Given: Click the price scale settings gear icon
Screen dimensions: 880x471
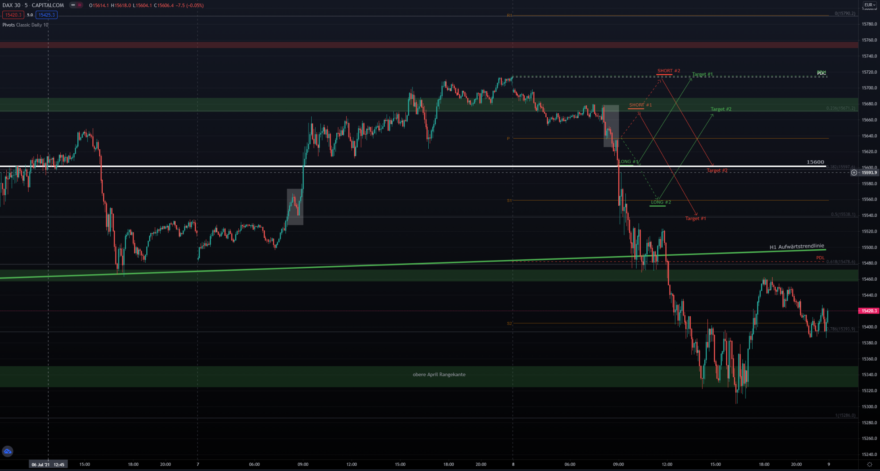Looking at the screenshot, I should 869,464.
